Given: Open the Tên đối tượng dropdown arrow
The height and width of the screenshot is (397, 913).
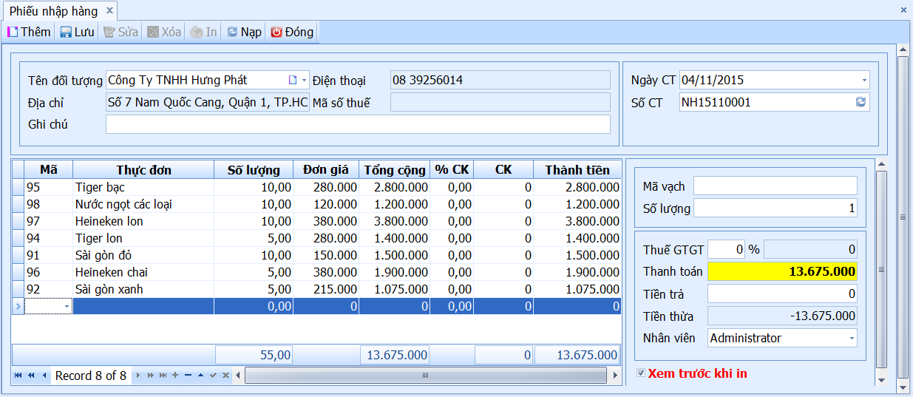Looking at the screenshot, I should (x=305, y=80).
